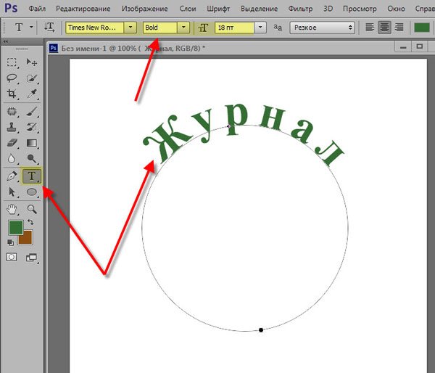Select the Move tool

tap(32, 63)
